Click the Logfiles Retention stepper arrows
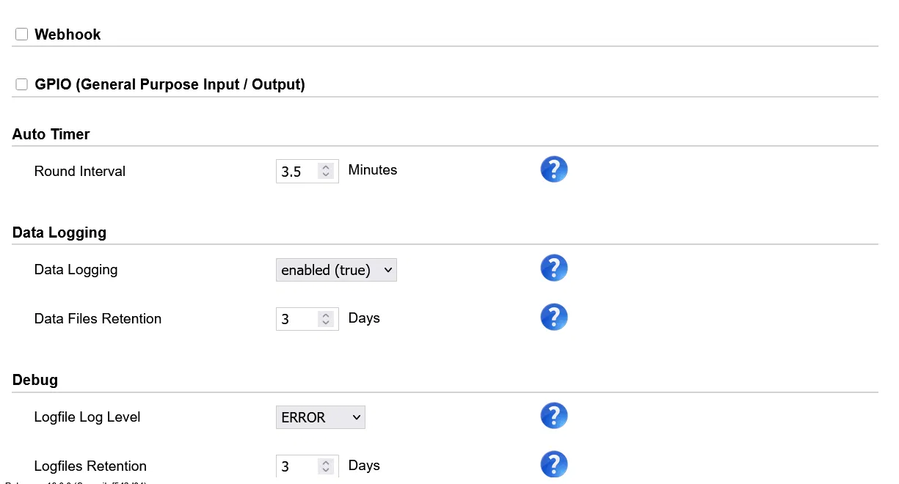Image resolution: width=899 pixels, height=484 pixels. click(x=327, y=466)
